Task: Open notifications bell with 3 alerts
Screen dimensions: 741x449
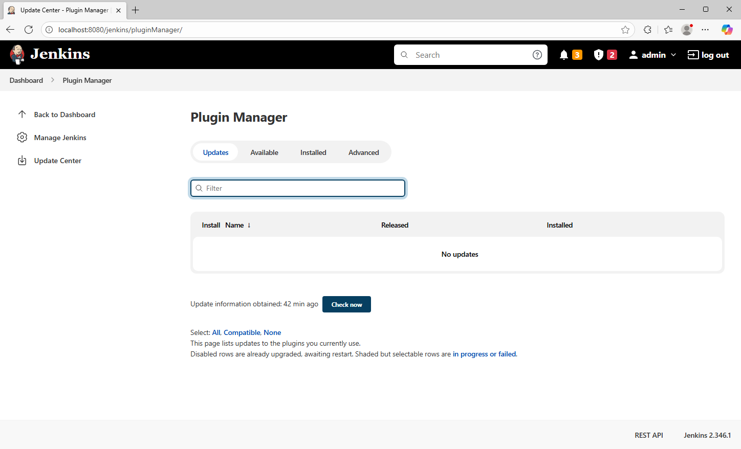Action: [x=570, y=55]
